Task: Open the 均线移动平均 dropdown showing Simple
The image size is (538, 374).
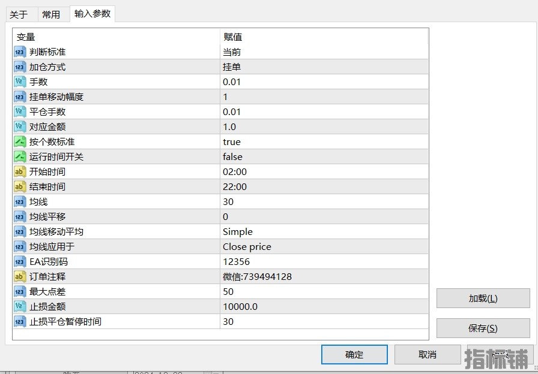Action: pos(324,232)
